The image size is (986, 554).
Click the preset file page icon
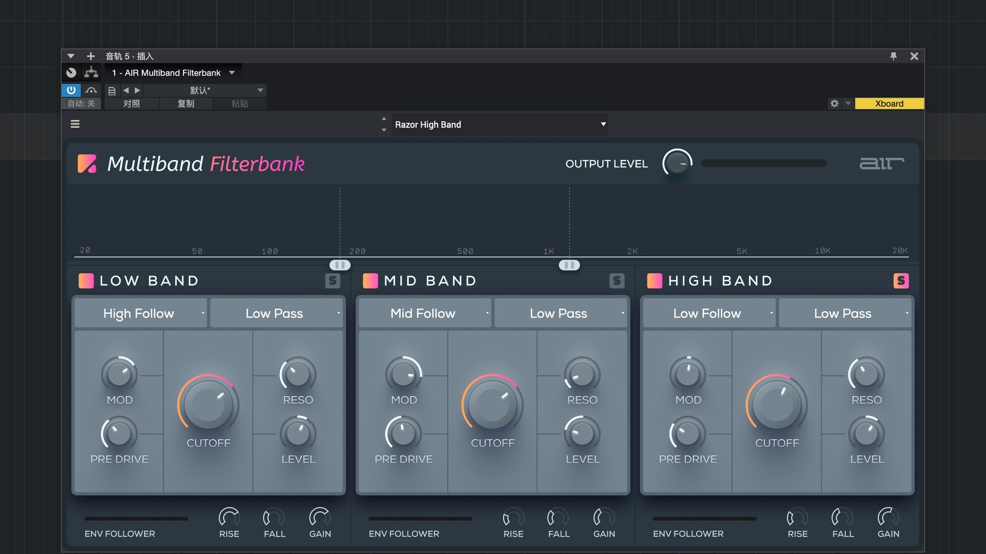(111, 91)
